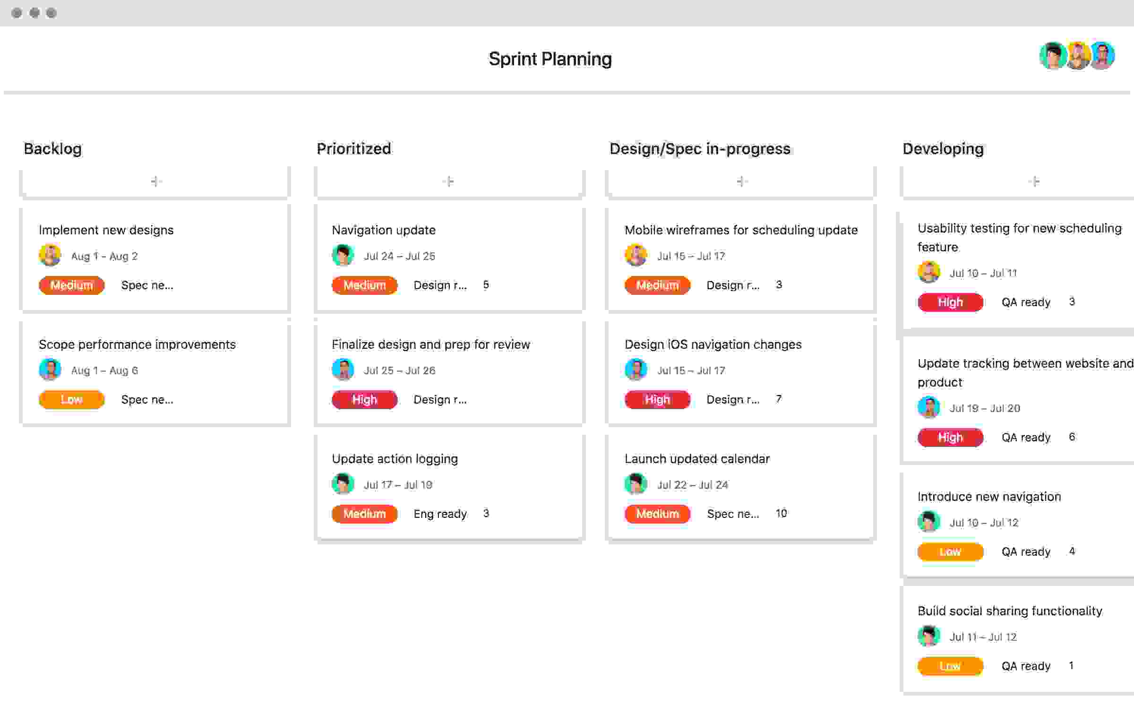Click the add card icon in Backlog column
This screenshot has height=723, width=1134.
[155, 181]
